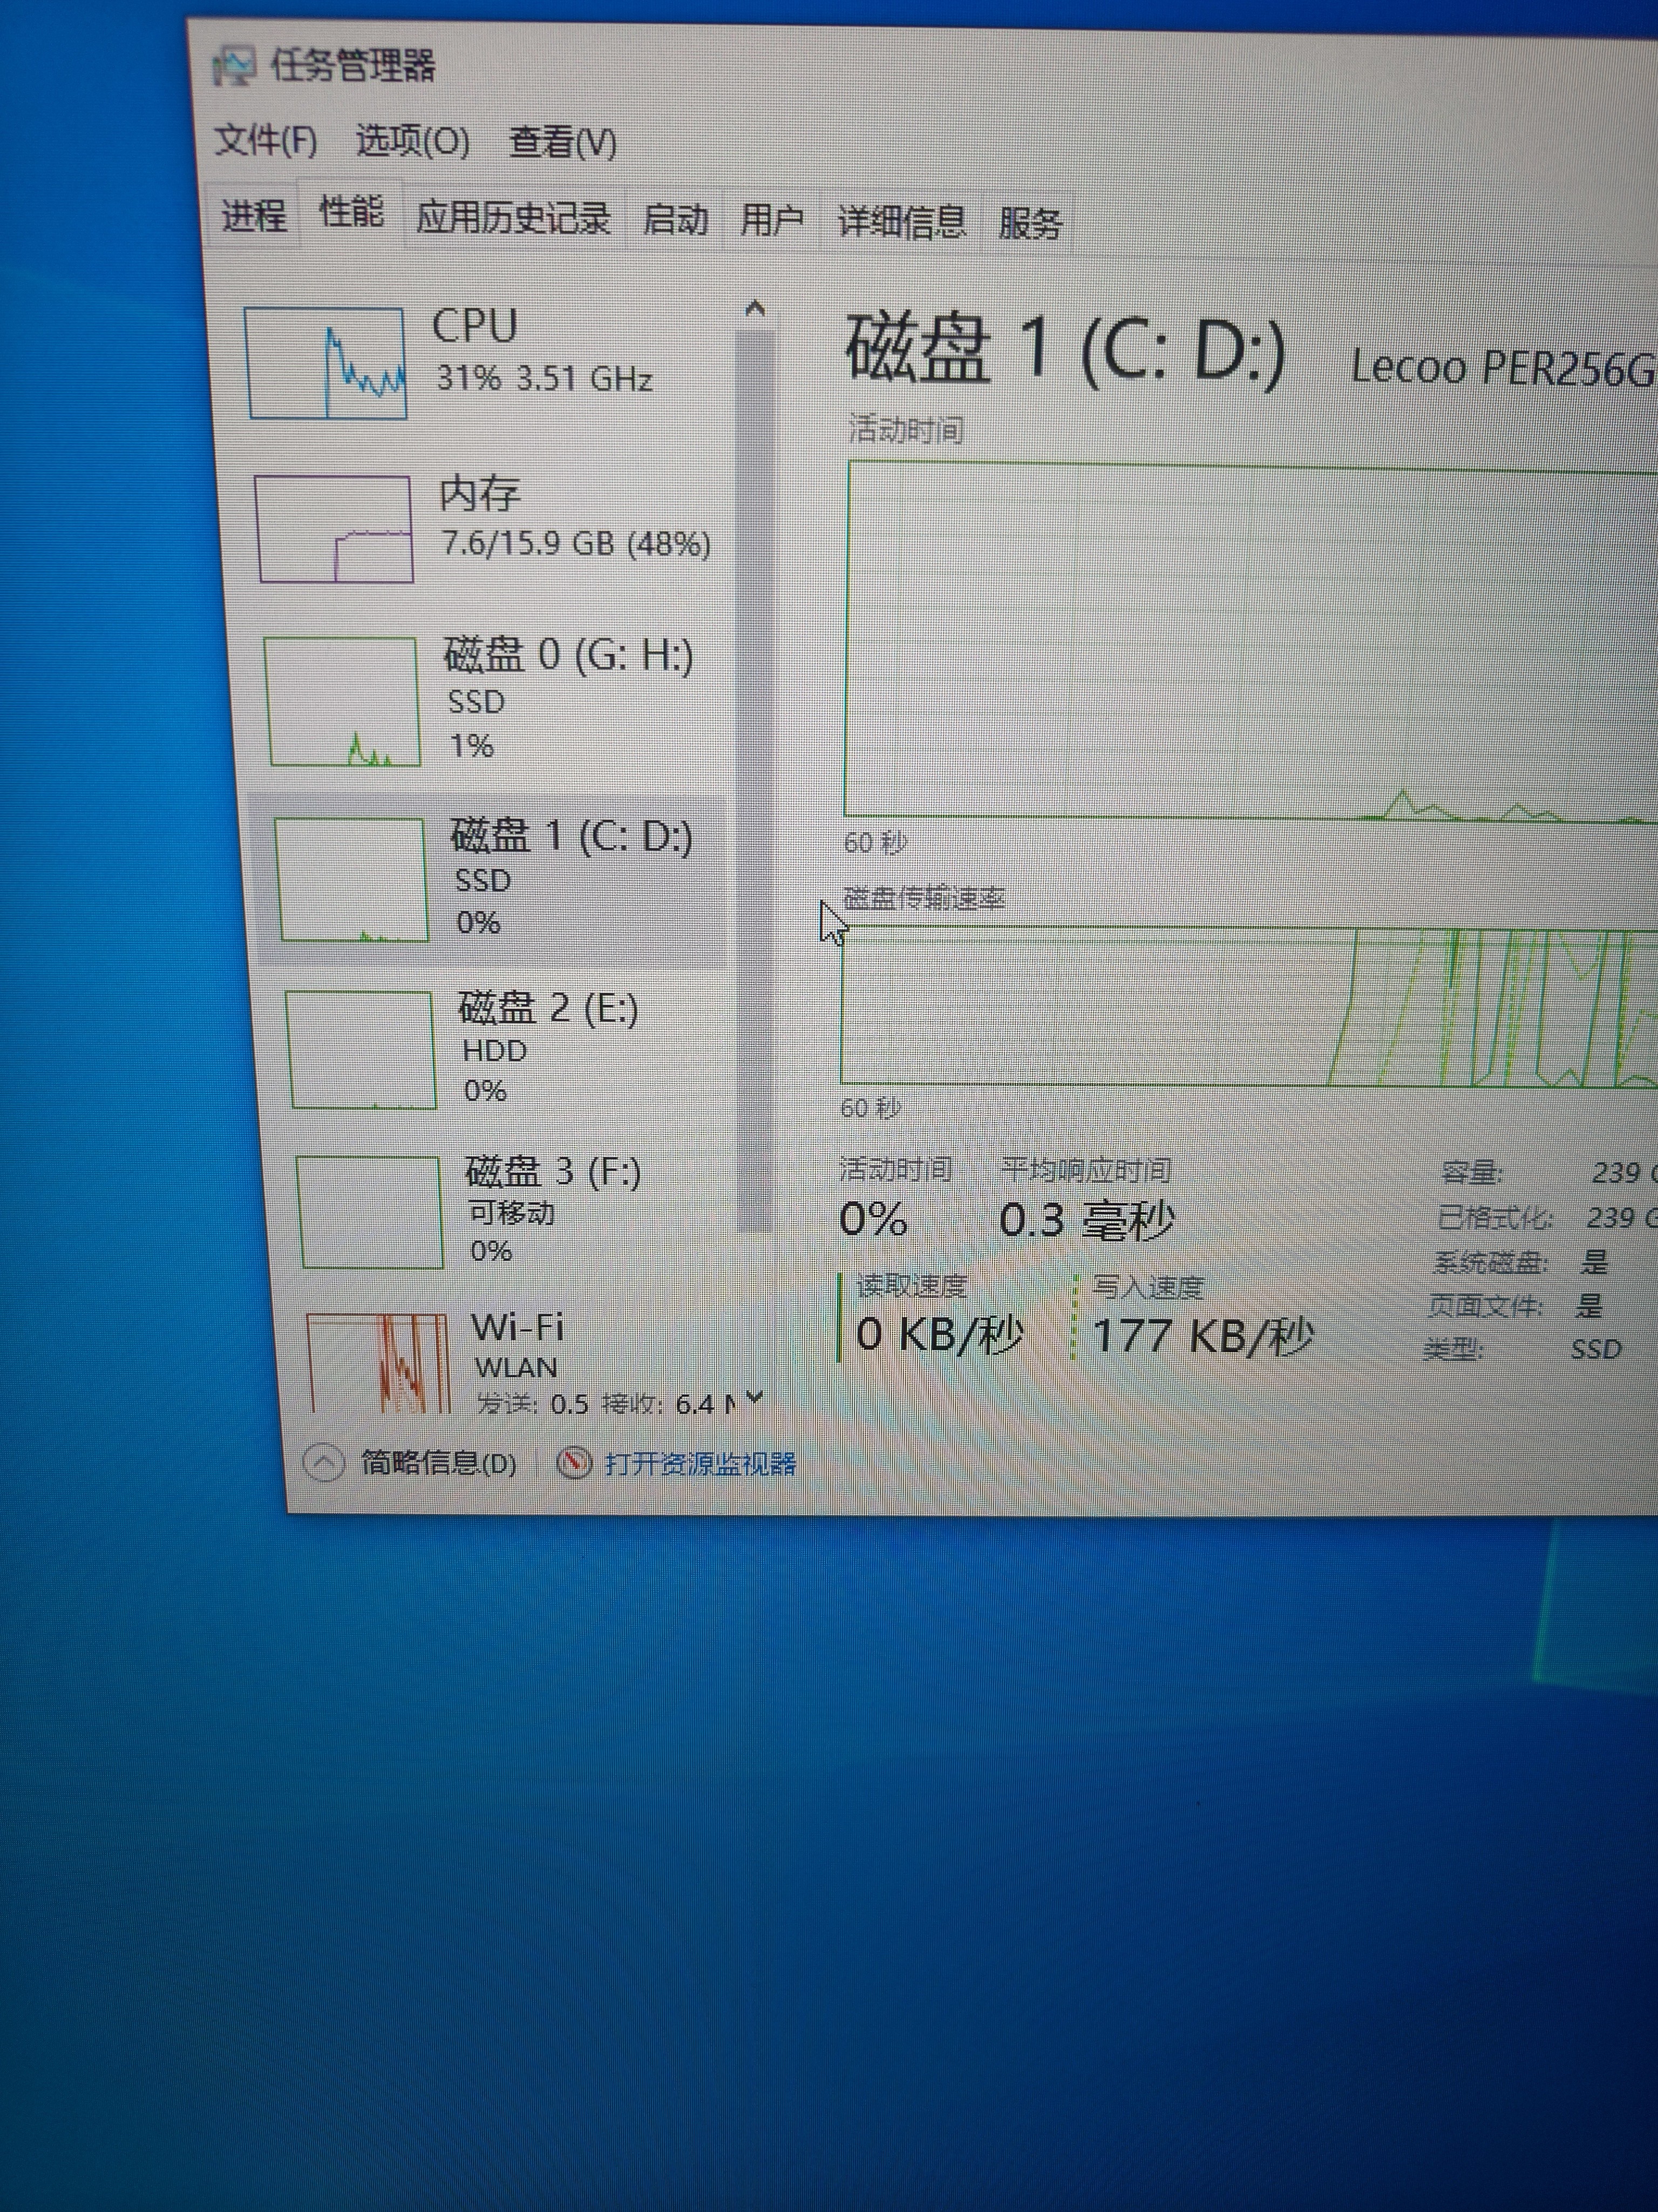Image resolution: width=1658 pixels, height=2212 pixels.
Task: Click the 7.6/15.9 GB (48%) memory text
Action: [576, 543]
